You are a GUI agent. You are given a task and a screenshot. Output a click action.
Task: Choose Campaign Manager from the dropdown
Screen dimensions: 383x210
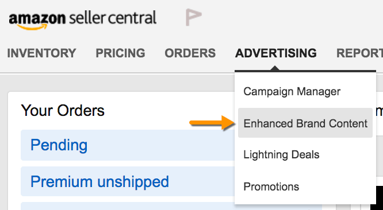click(x=292, y=92)
